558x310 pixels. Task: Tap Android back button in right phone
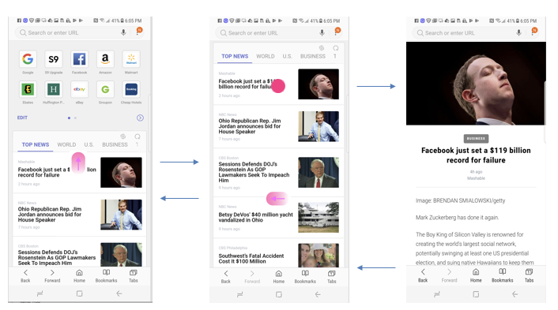pos(515,294)
